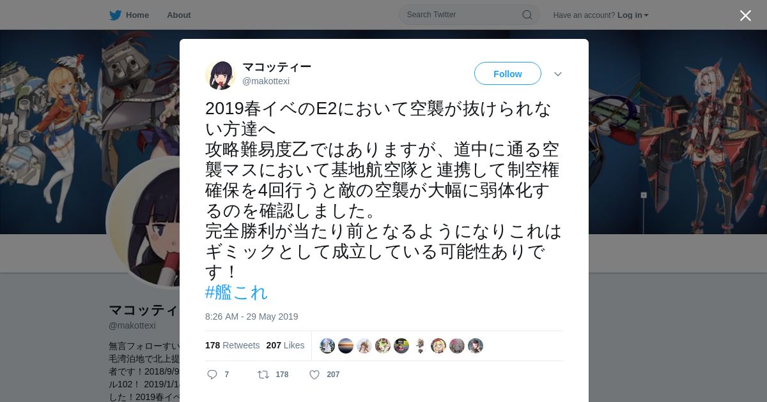Image resolution: width=767 pixels, height=402 pixels.
Task: View the 207 Likes list
Action: [285, 345]
